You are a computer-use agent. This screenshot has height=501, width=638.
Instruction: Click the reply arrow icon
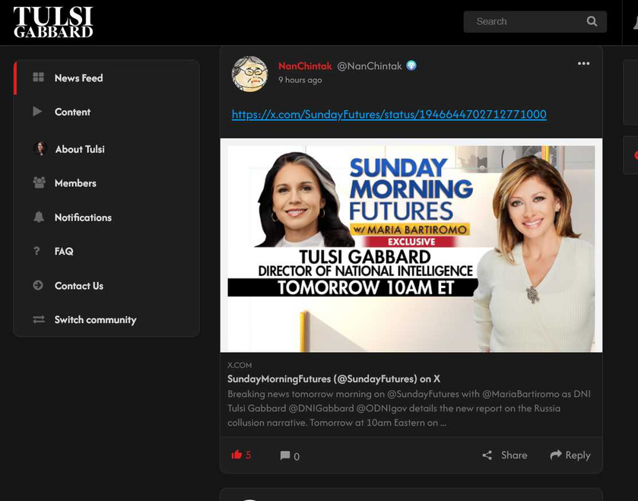pyautogui.click(x=556, y=455)
